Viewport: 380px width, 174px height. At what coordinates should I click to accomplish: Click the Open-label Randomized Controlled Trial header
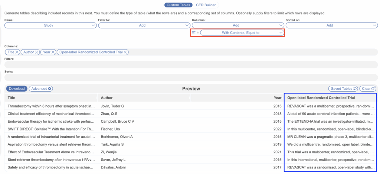[321, 98]
